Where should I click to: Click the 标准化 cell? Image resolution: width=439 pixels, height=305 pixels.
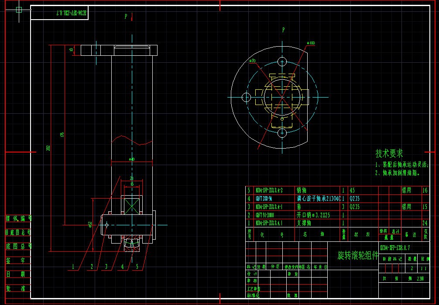253,295
